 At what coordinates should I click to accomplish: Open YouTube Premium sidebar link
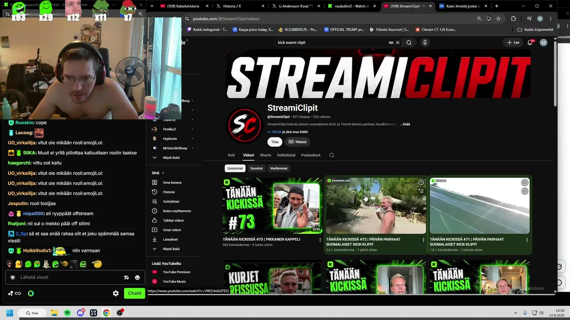point(176,272)
